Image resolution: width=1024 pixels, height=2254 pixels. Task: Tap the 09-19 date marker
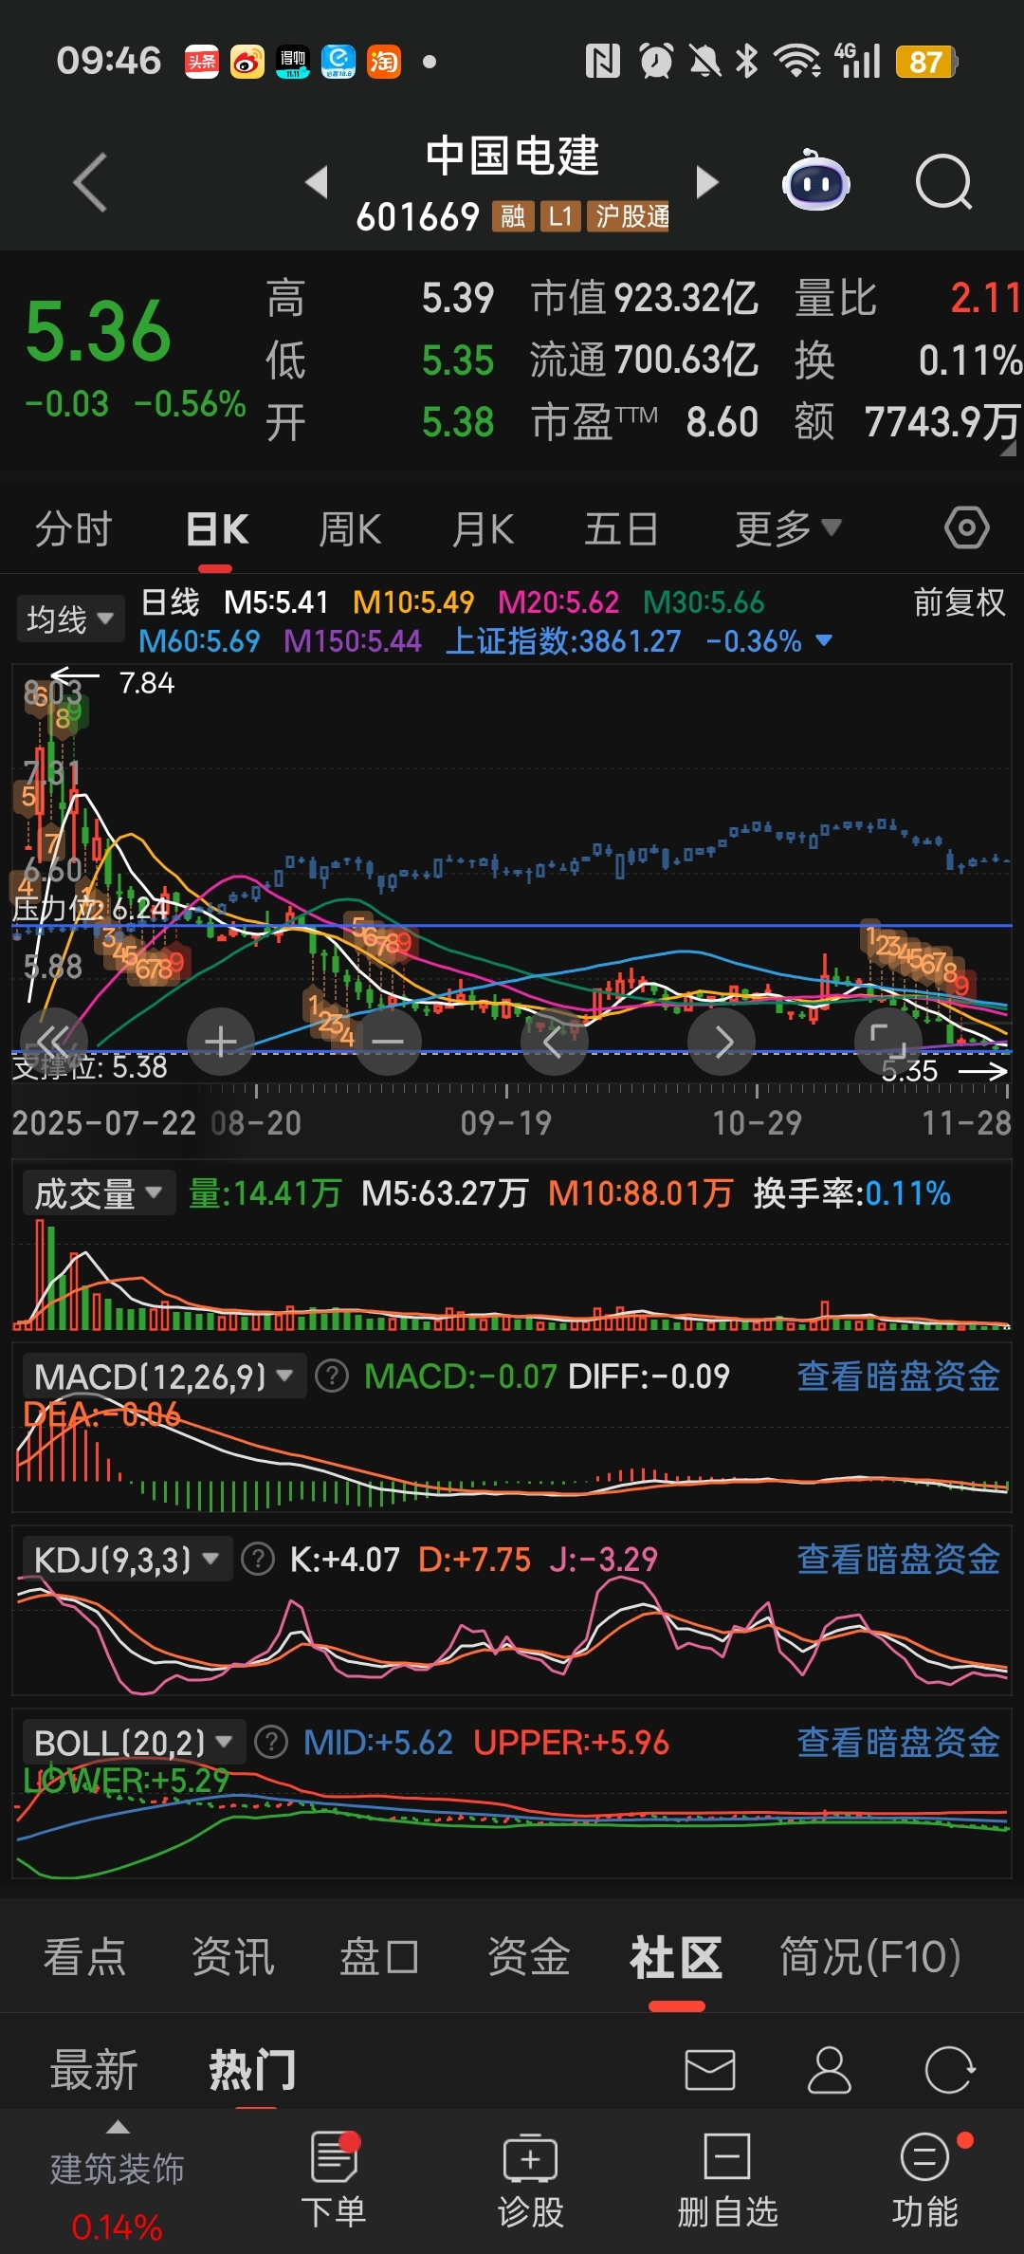pos(506,1123)
